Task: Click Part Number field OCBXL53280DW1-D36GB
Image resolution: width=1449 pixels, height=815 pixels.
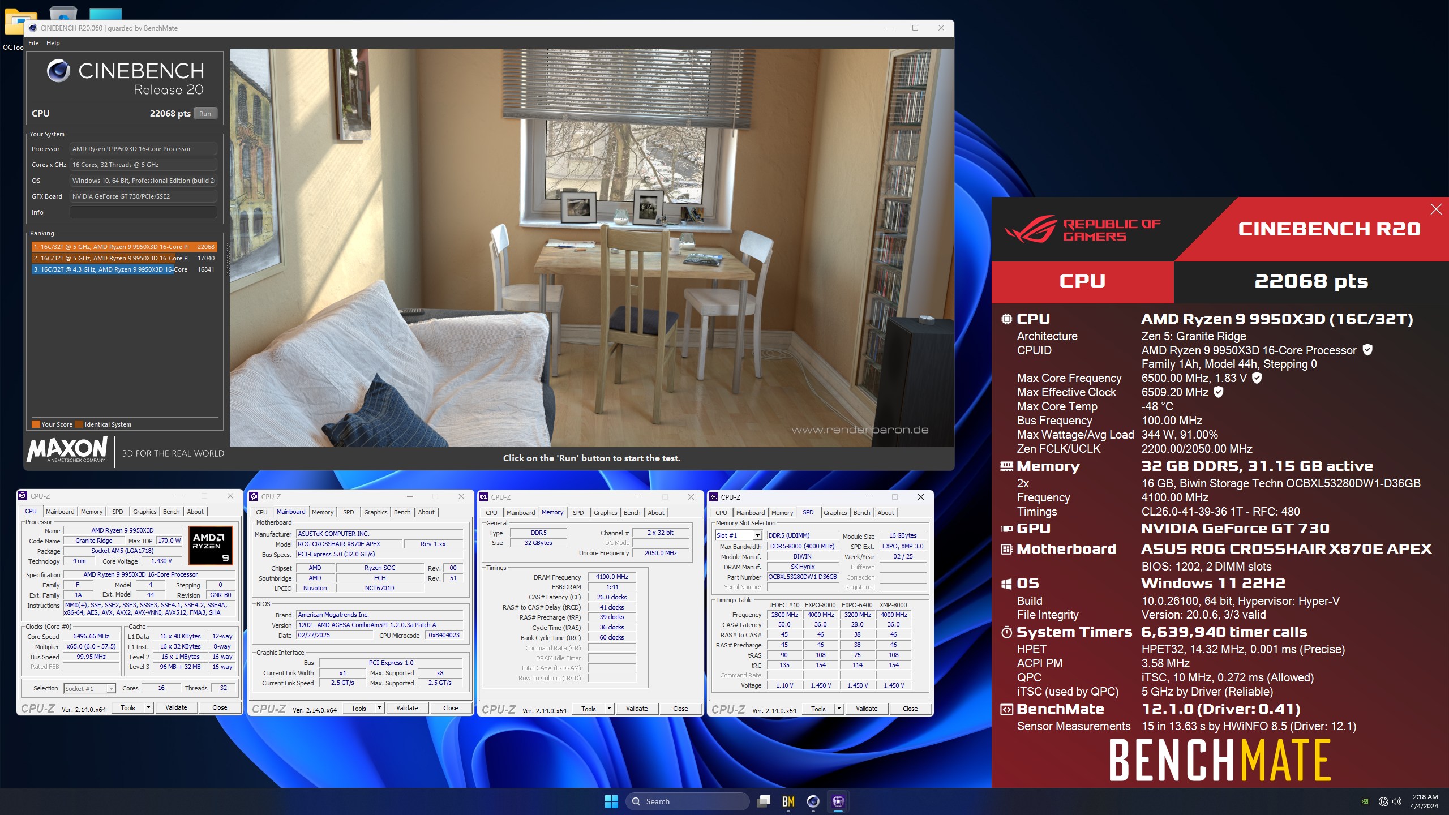Action: coord(802,577)
